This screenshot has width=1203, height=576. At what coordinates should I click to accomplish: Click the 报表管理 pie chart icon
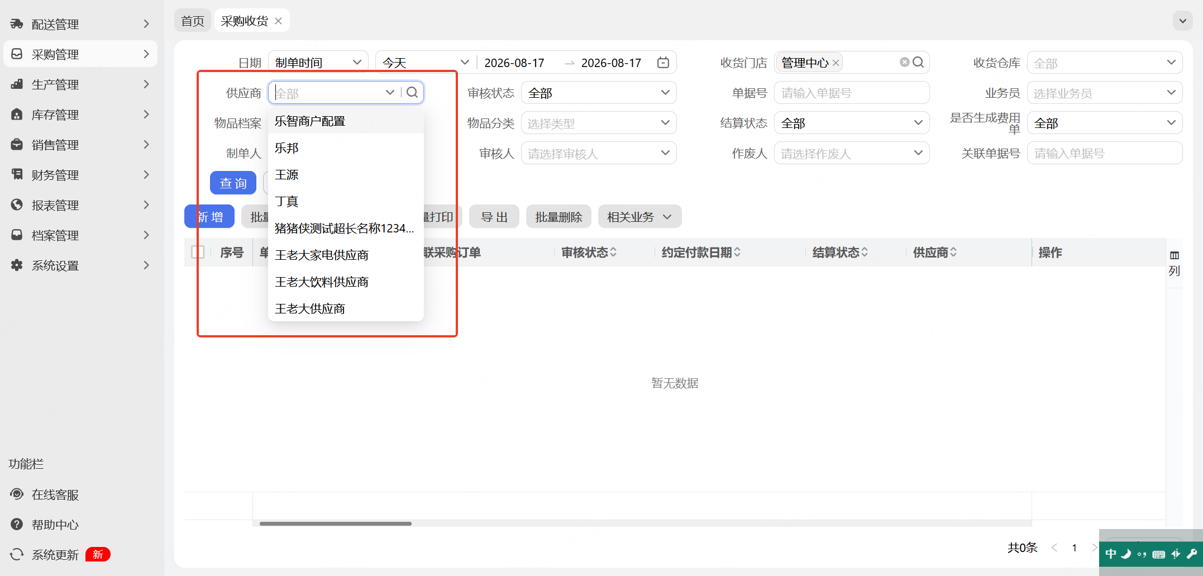coord(17,205)
